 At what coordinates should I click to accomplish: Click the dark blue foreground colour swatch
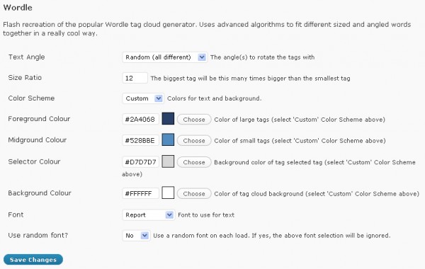click(x=168, y=119)
